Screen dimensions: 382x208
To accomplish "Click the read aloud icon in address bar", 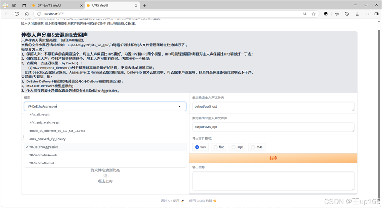I will pos(305,14).
